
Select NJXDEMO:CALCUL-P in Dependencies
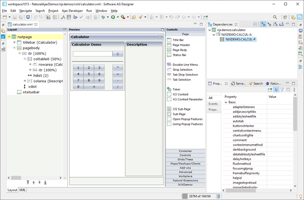point(238,39)
